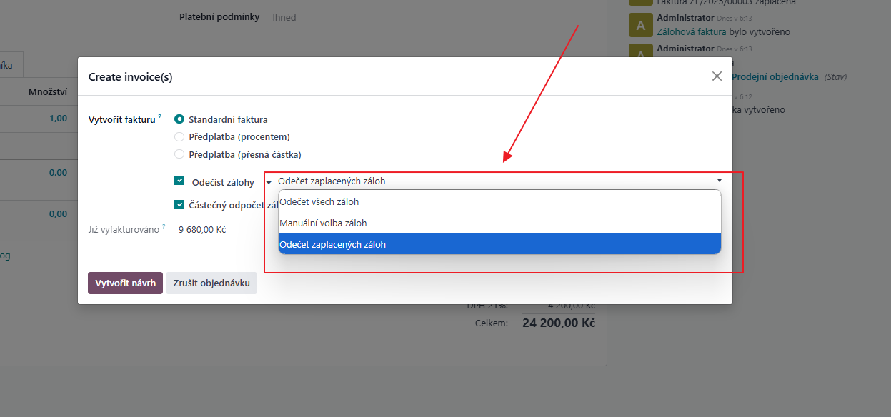The height and width of the screenshot is (417, 891).
Task: Click help icon beside Vytvořit fakturu
Action: [160, 116]
